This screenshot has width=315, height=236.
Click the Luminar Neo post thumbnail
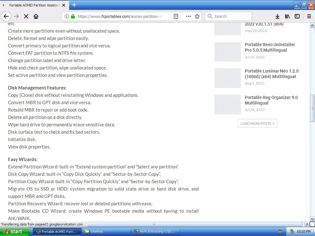pos(228,78)
